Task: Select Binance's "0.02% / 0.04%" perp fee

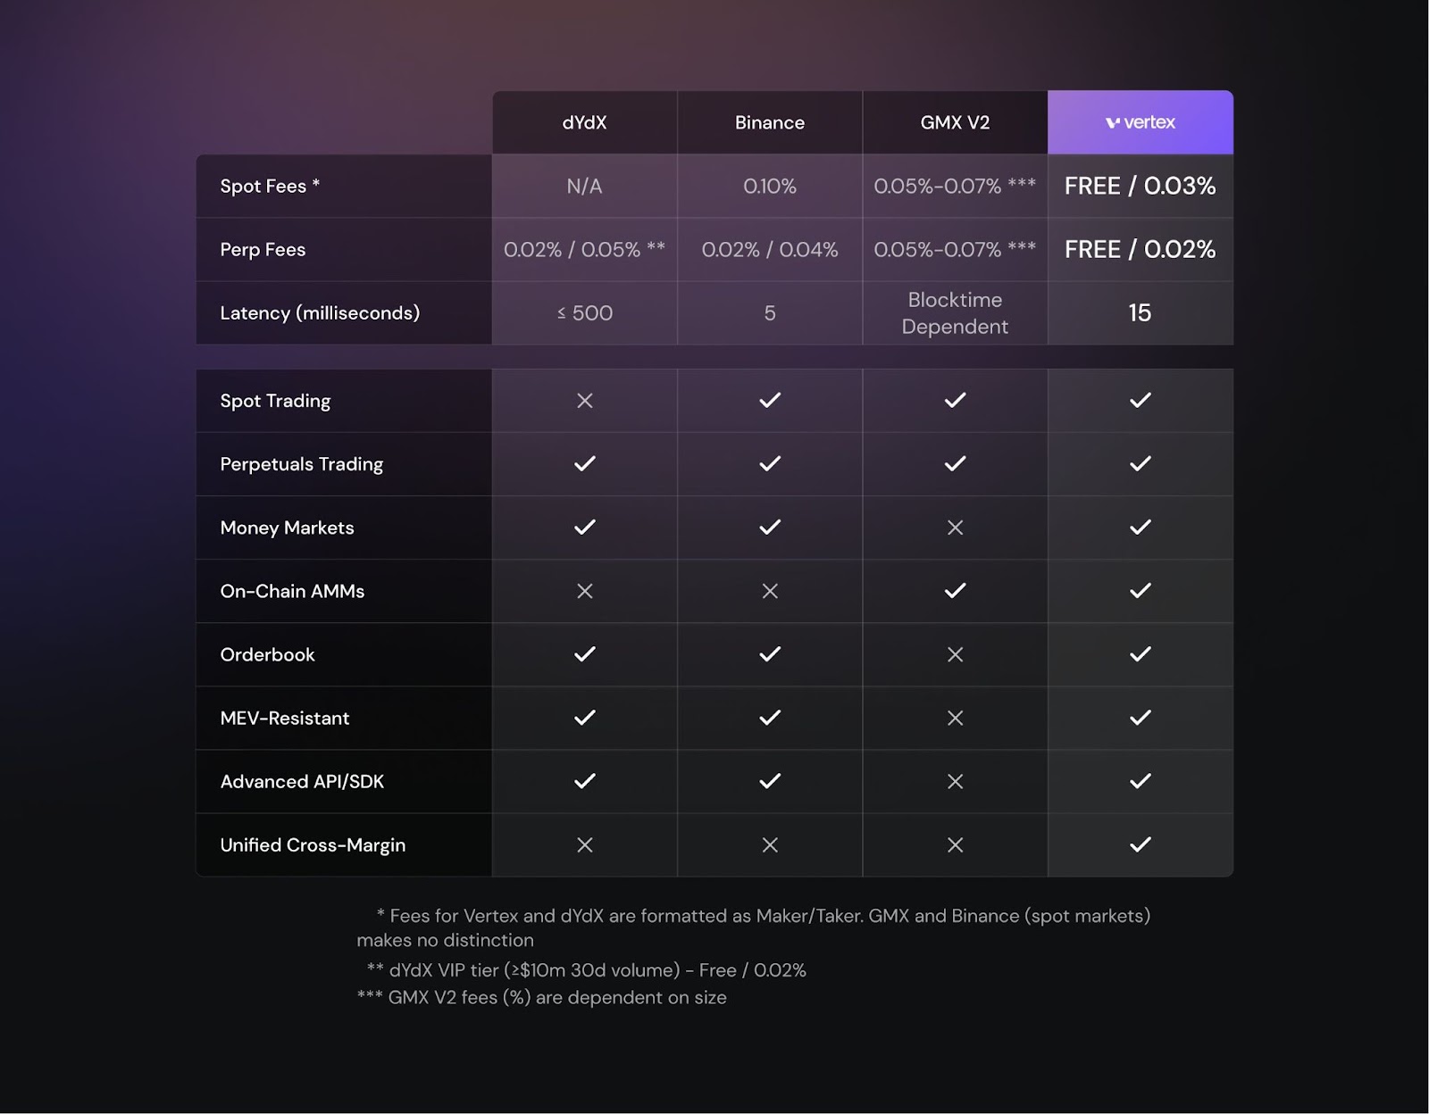Action: pyautogui.click(x=770, y=250)
